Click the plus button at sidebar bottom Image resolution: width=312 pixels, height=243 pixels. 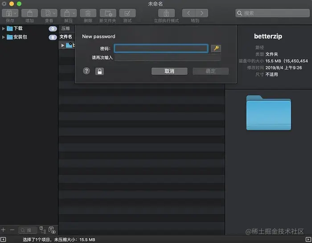[x=4, y=230]
